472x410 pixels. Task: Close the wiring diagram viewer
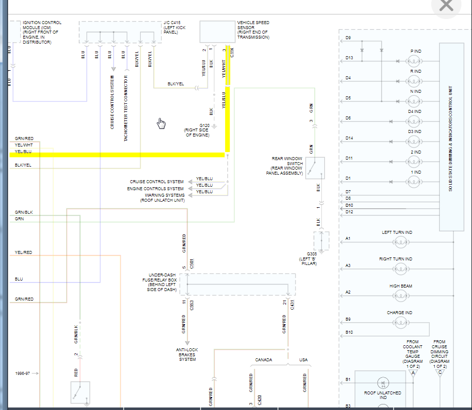point(446,5)
